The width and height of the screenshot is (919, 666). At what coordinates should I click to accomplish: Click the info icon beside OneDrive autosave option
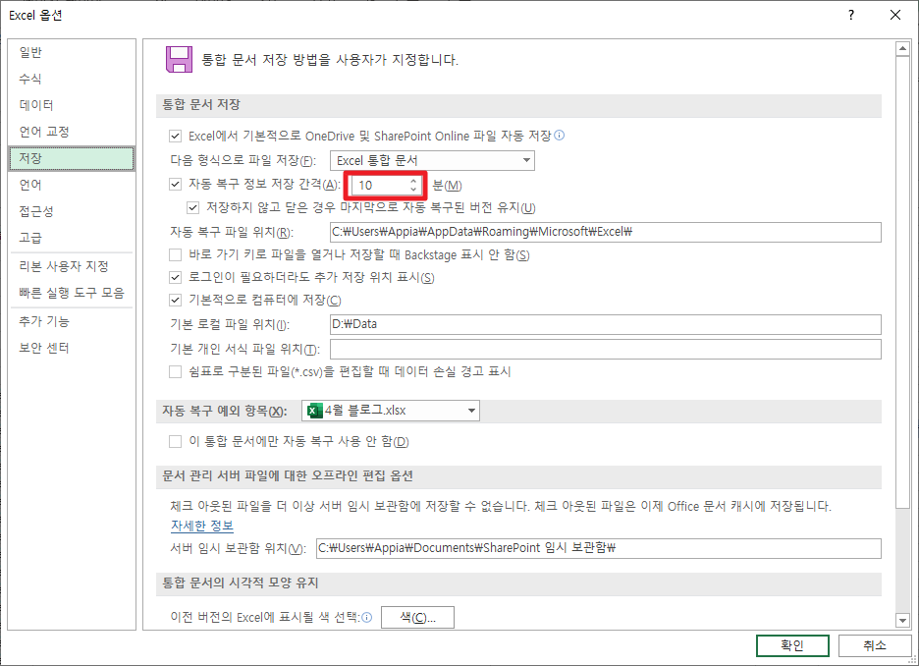[559, 136]
